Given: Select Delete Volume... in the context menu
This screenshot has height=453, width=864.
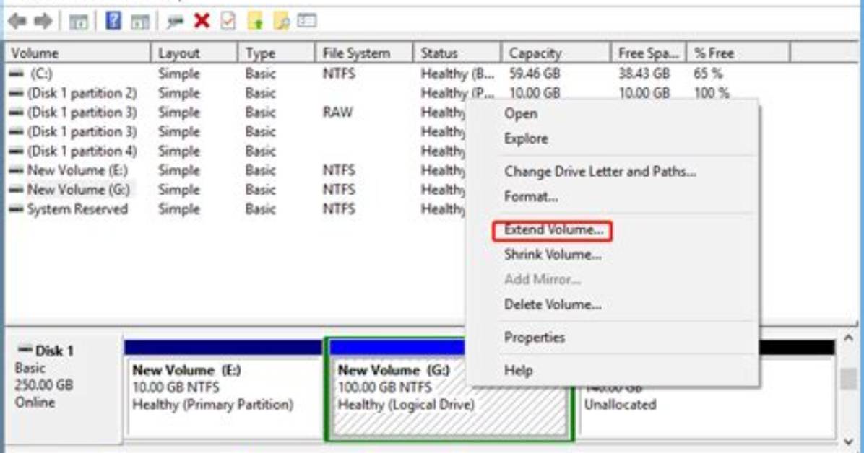Looking at the screenshot, I should tap(553, 304).
